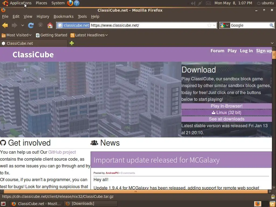Bookmark this page with the star icon

(209, 25)
